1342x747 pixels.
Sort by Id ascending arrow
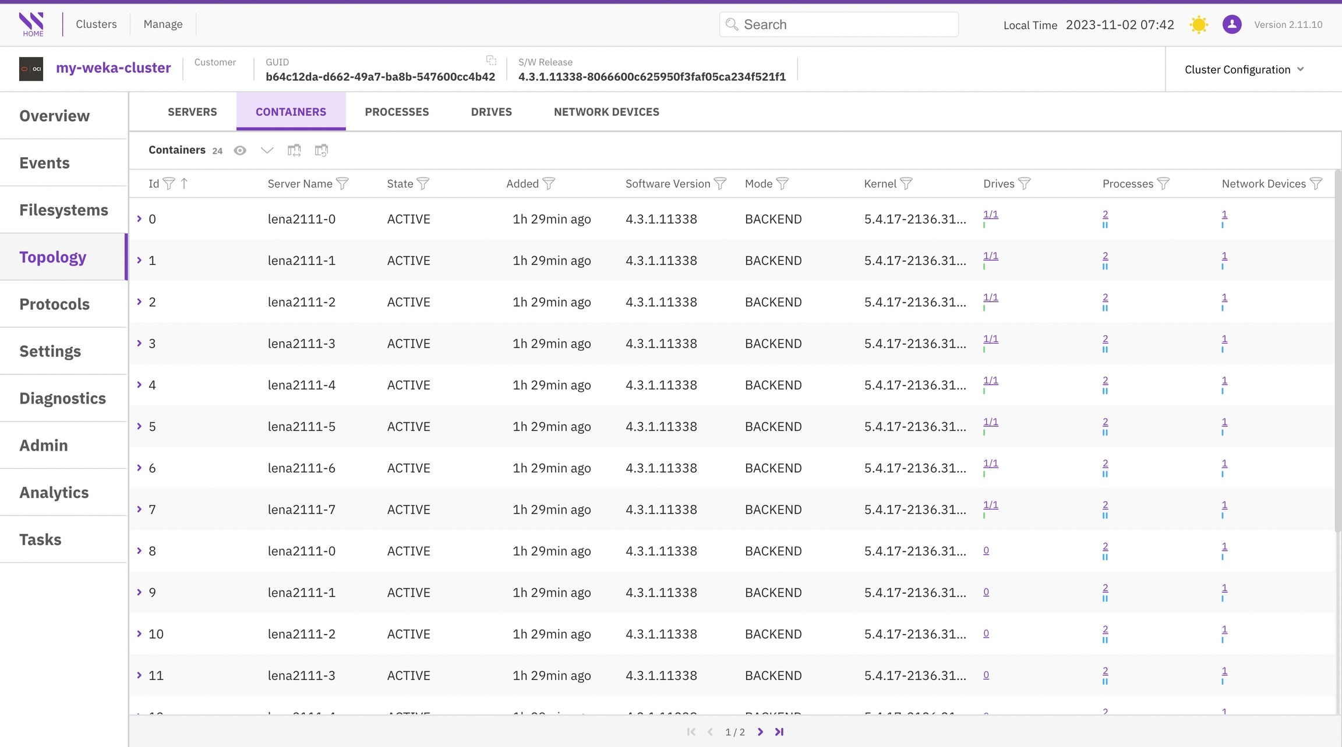[x=184, y=184]
